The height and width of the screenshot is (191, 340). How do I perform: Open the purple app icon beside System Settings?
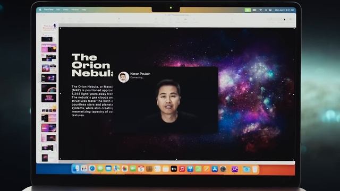click(x=235, y=169)
